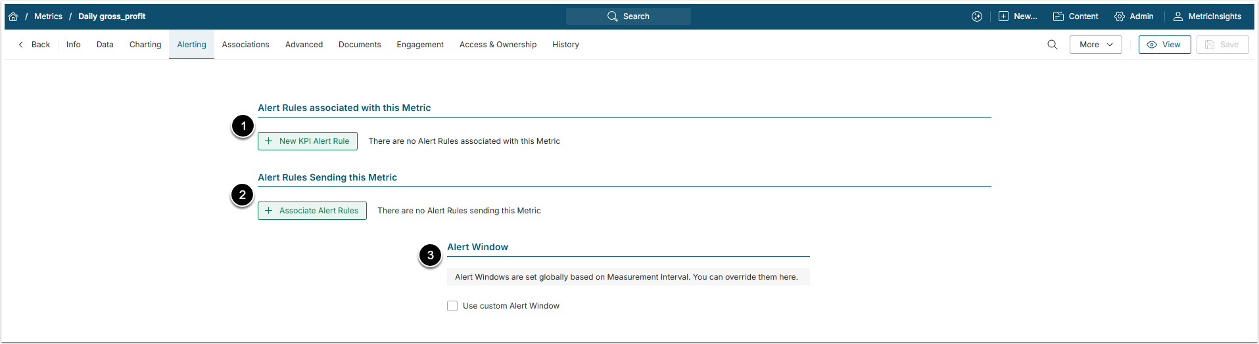Click the magnifier icon in the tab bar
The image size is (1259, 344).
pyautogui.click(x=1052, y=45)
